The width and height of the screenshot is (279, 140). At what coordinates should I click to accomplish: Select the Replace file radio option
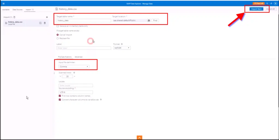click(57, 38)
